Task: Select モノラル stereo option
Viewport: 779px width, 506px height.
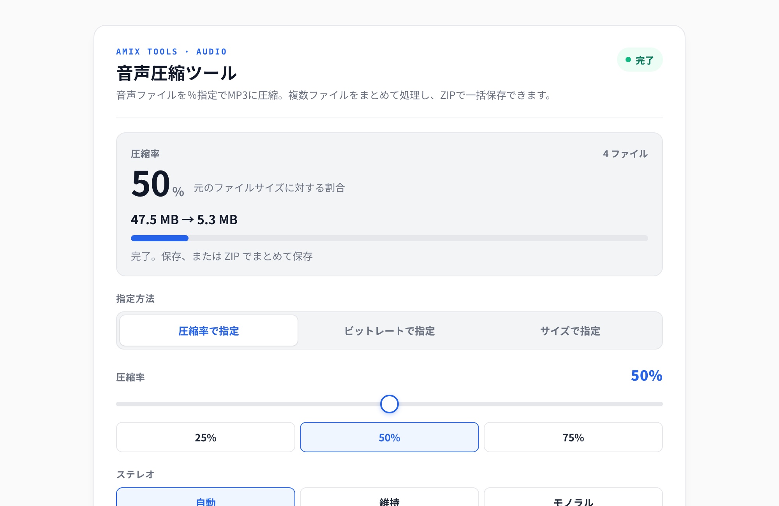Action: 573,497
